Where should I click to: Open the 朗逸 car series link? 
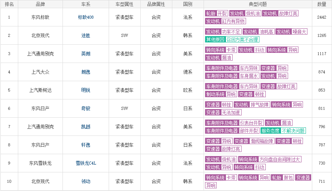(x=86, y=72)
